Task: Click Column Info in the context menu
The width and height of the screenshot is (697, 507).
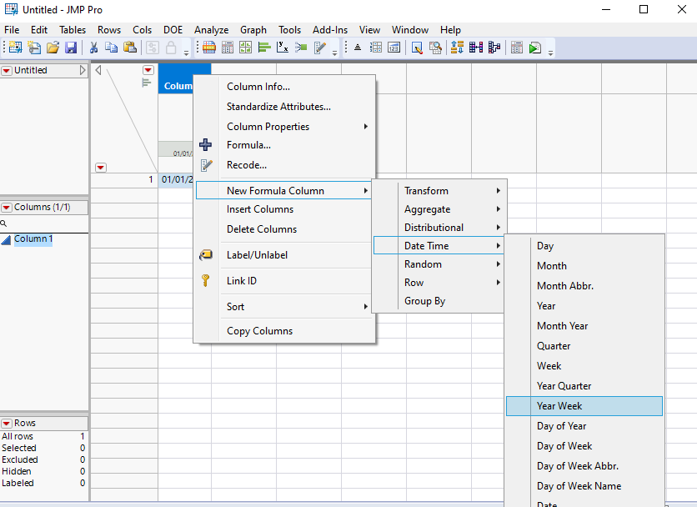Action: (253, 86)
